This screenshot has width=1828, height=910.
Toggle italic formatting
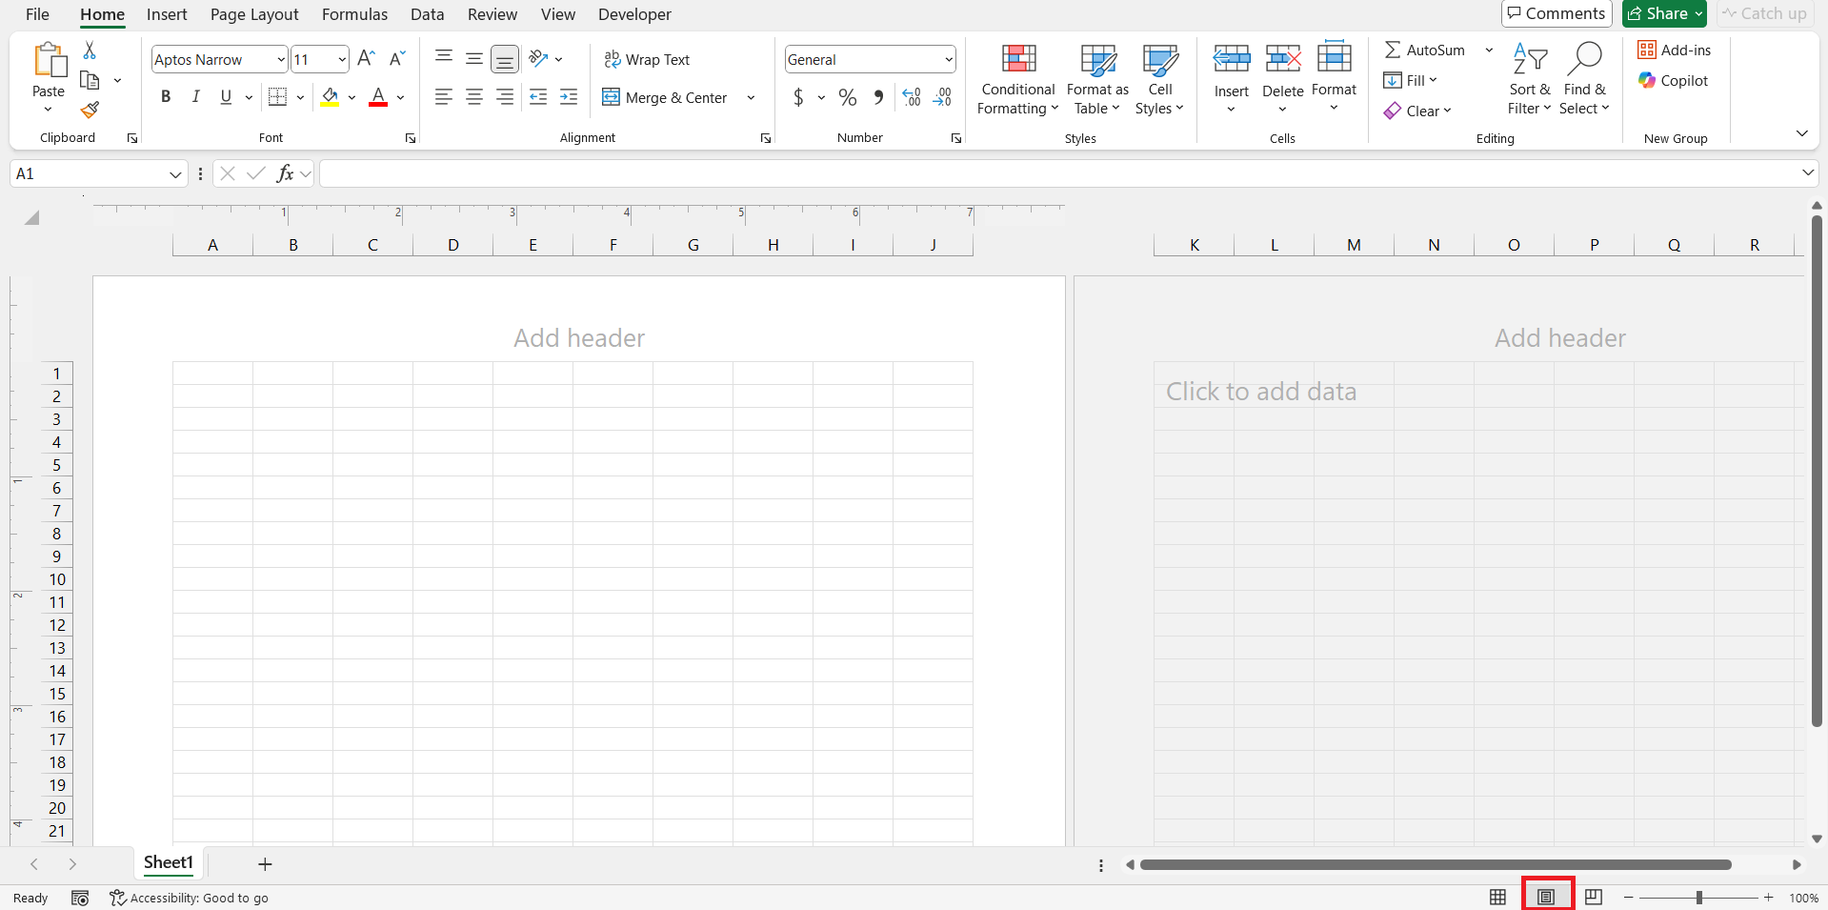click(195, 96)
